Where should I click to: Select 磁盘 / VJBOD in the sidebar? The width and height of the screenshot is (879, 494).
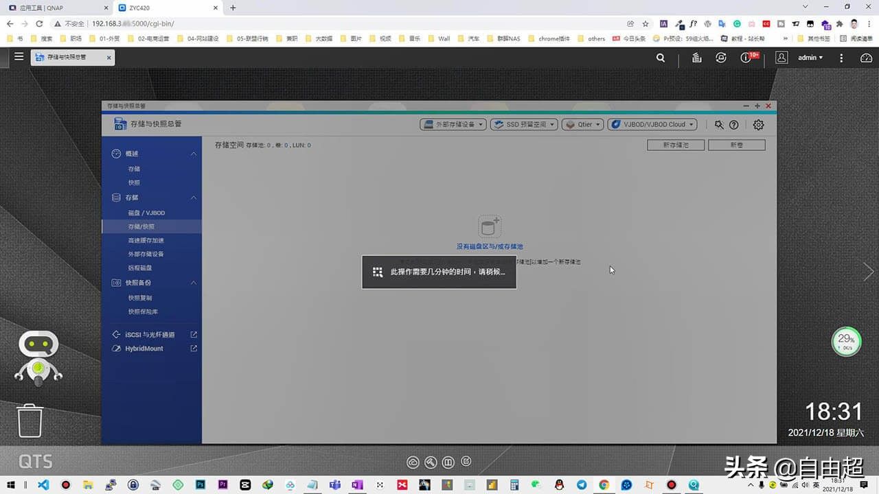(146, 213)
